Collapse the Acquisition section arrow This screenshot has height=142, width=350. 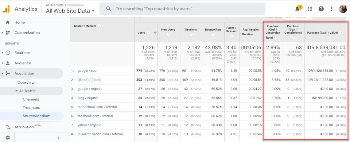click(2, 73)
